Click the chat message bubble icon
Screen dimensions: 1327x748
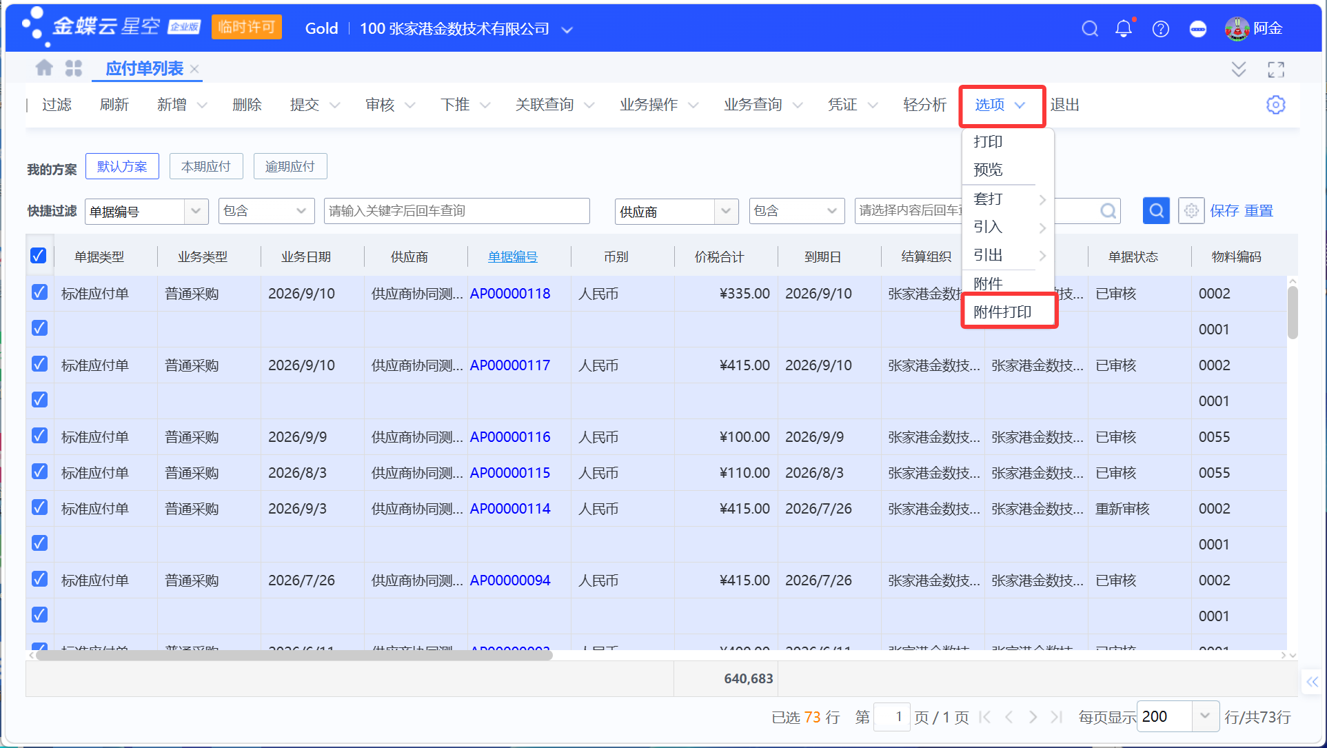[1198, 29]
